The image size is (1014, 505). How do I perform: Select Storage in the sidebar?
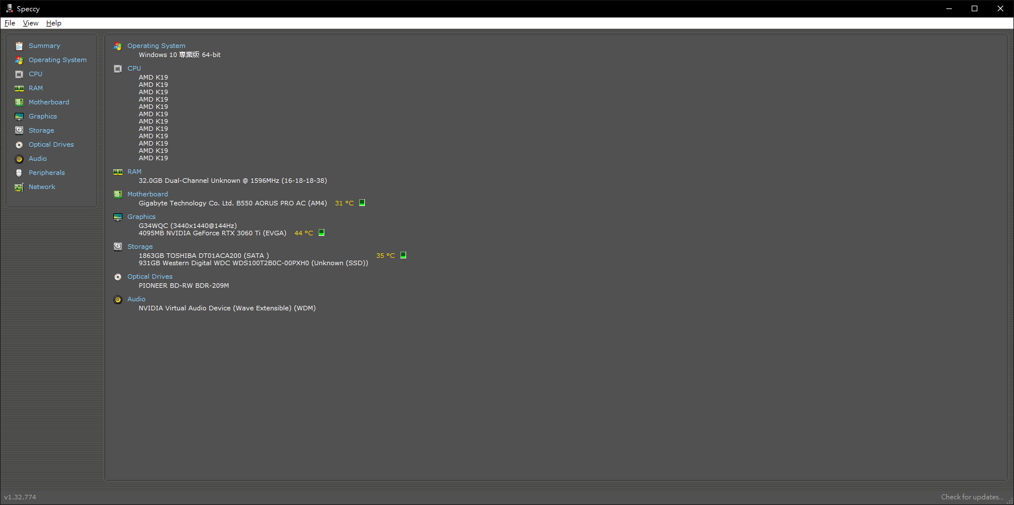(x=41, y=130)
